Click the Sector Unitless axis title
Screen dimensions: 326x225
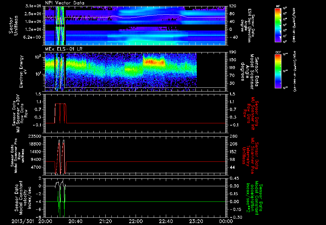[13, 25]
